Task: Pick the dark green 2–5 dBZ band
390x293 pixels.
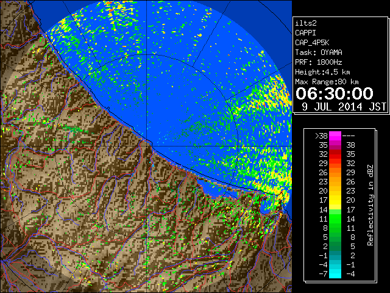Action: pyautogui.click(x=335, y=246)
